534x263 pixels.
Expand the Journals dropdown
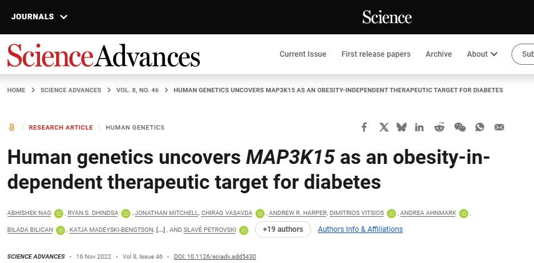click(x=39, y=17)
